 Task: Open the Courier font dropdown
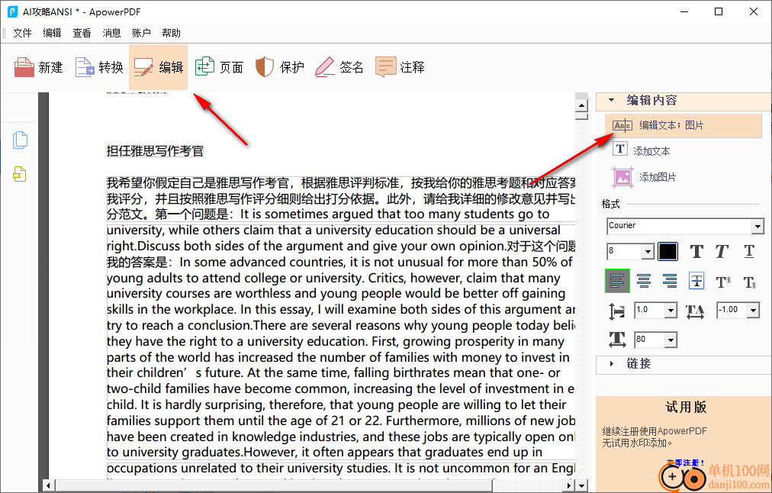(758, 227)
